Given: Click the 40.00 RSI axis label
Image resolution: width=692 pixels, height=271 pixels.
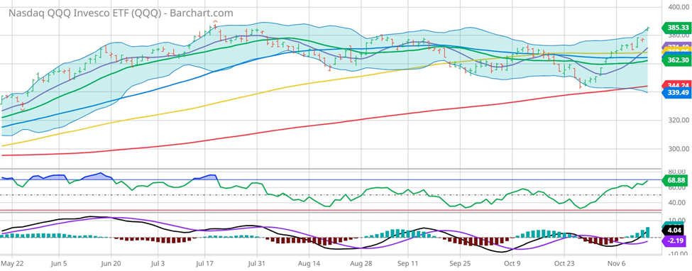Looking at the screenshot, I should pyautogui.click(x=677, y=203).
